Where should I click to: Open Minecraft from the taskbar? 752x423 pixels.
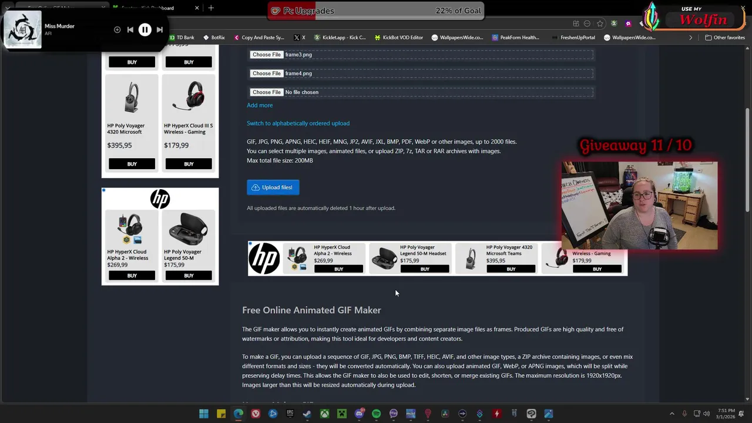click(x=342, y=414)
